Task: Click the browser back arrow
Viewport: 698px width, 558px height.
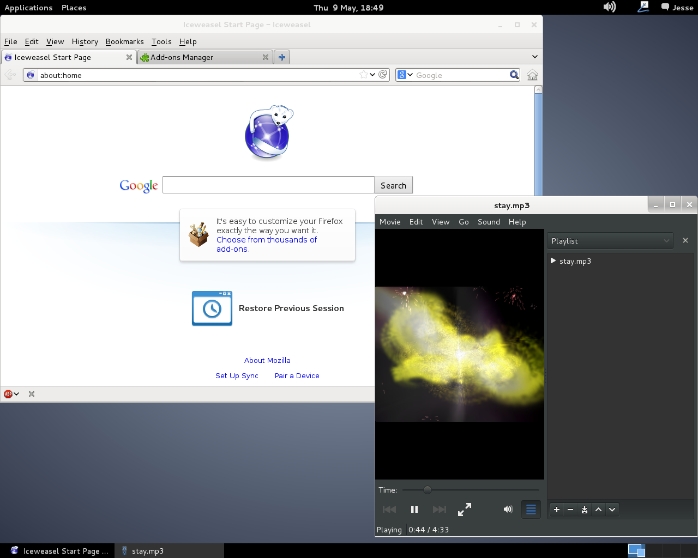Action: click(10, 75)
